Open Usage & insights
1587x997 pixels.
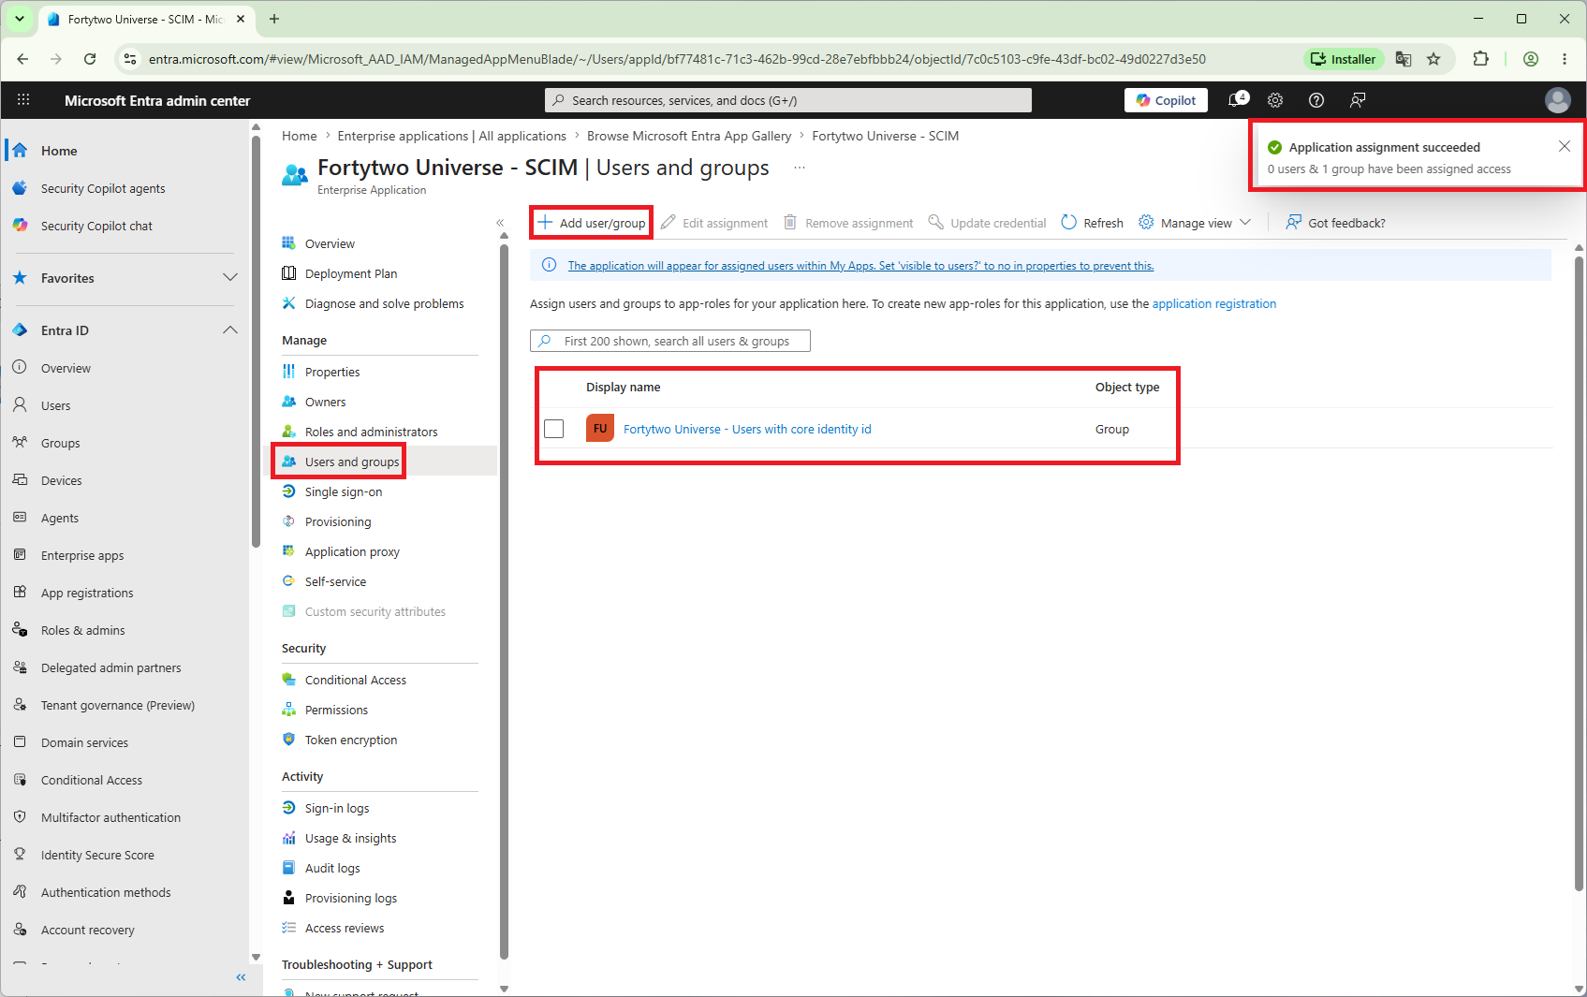pos(350,839)
